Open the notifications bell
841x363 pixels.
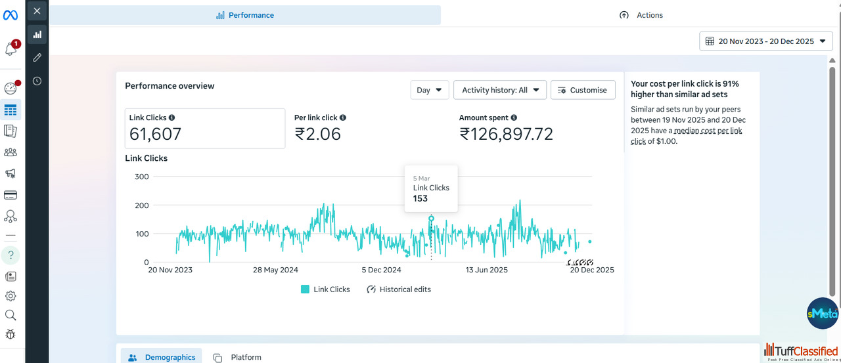pyautogui.click(x=11, y=49)
